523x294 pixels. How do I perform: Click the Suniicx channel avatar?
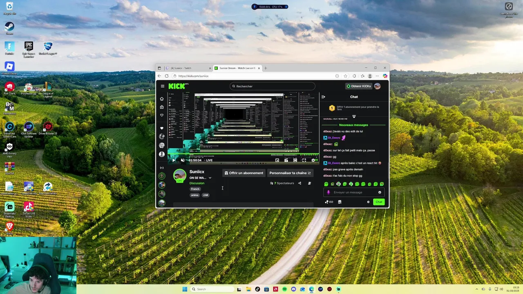(180, 175)
